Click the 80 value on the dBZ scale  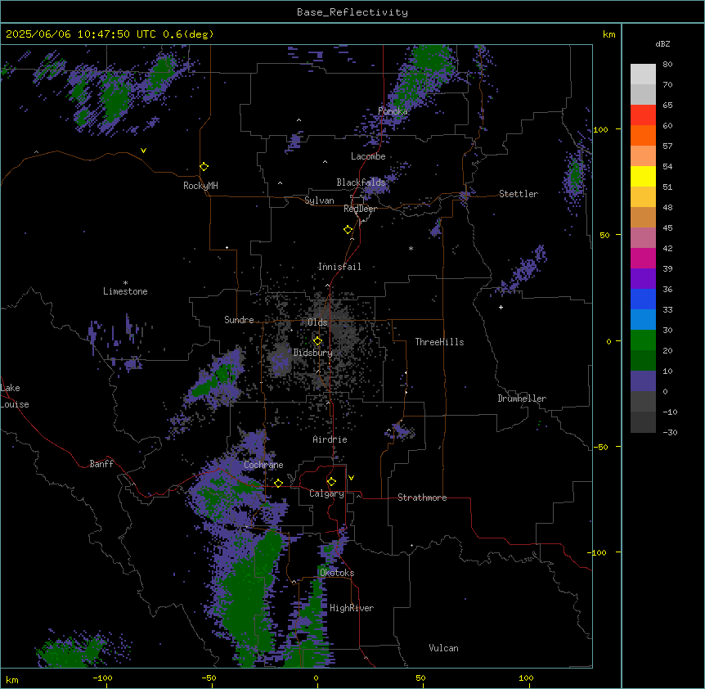coord(667,65)
